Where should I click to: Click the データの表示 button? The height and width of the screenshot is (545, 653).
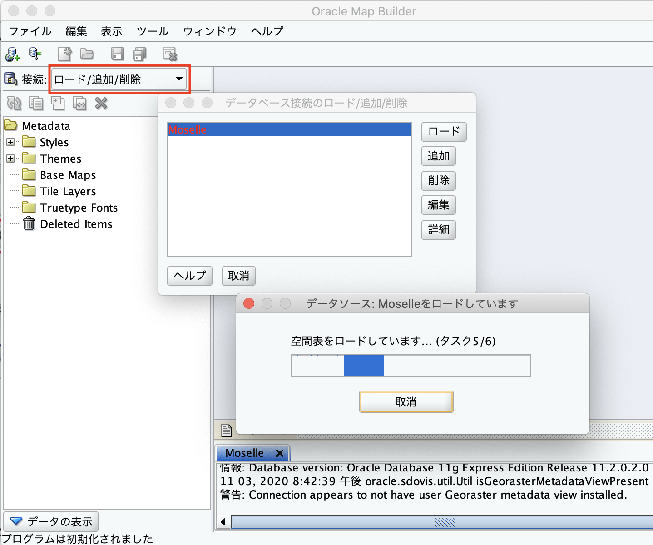[51, 521]
